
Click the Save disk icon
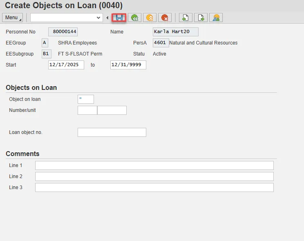(x=119, y=18)
